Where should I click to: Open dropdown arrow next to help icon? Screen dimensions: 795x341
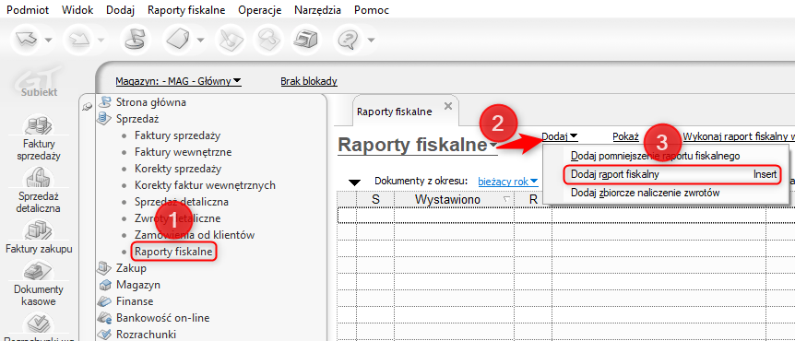371,40
